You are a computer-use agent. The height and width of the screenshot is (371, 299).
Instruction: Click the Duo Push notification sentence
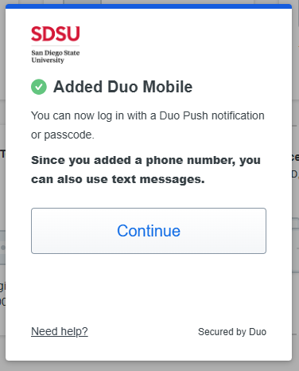(x=148, y=125)
